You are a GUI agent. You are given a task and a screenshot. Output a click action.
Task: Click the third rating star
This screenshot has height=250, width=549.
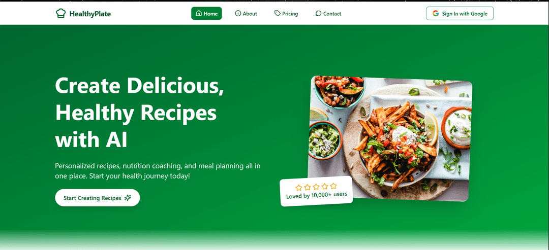[316, 187]
